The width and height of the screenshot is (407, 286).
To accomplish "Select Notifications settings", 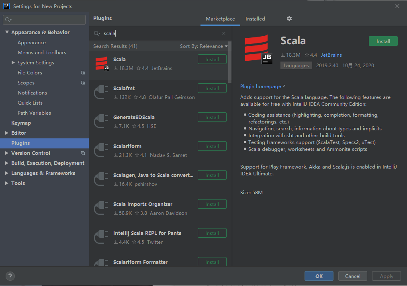I will pos(32,93).
